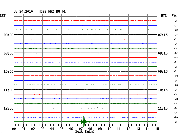
Task: Click the 09:15 UTC time label
Action: coord(163,72)
